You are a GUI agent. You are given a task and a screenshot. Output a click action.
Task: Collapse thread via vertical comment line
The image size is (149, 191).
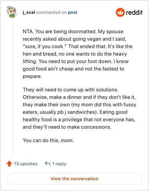tap(13, 87)
